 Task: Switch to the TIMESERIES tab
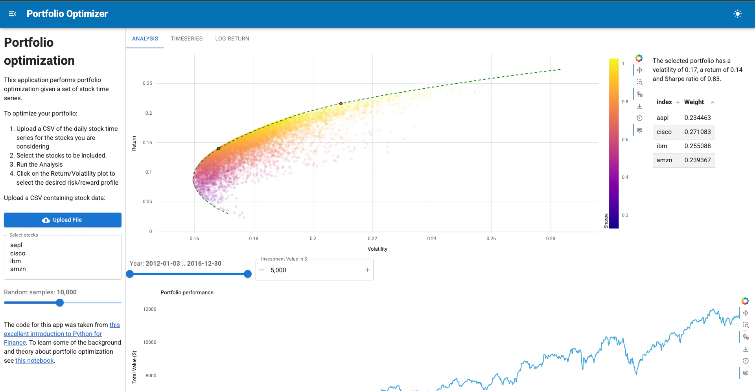(x=187, y=39)
